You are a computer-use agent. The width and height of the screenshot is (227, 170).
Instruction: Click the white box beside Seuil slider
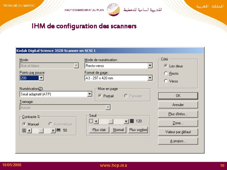[x=91, y=121]
